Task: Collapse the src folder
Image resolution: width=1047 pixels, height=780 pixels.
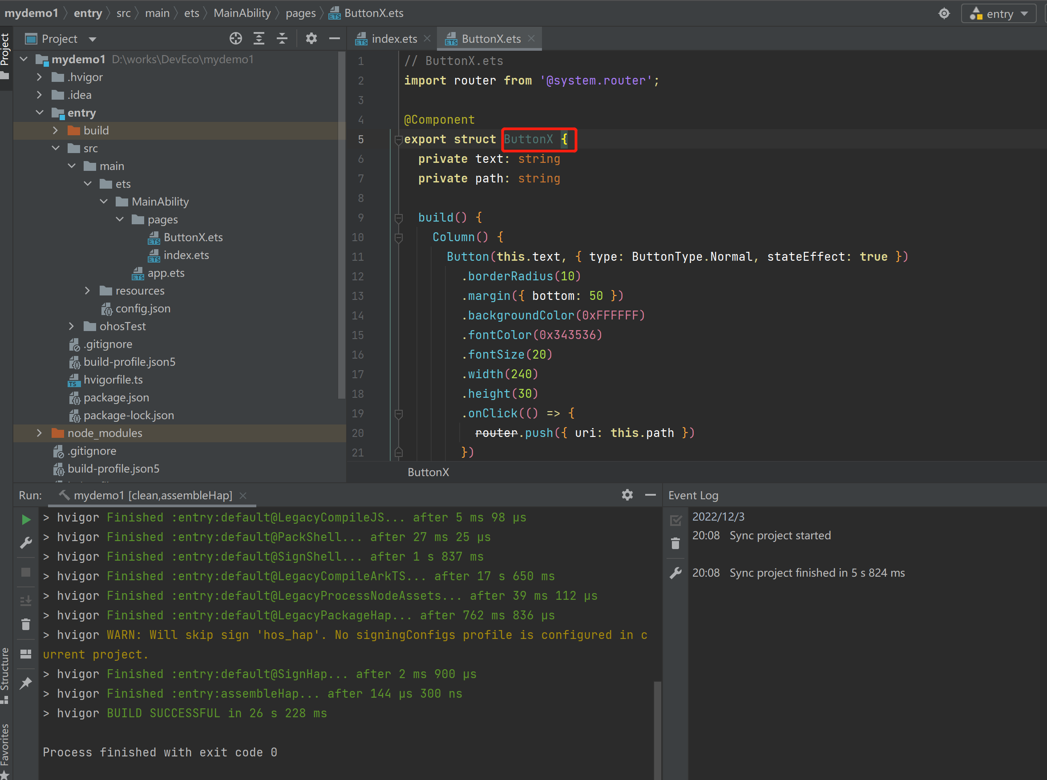Action: click(56, 148)
